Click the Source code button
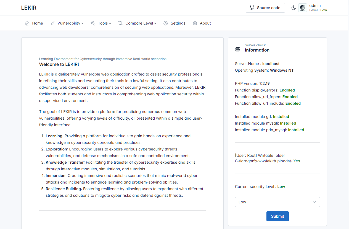Viewport: 349px width, 229px height. [265, 8]
